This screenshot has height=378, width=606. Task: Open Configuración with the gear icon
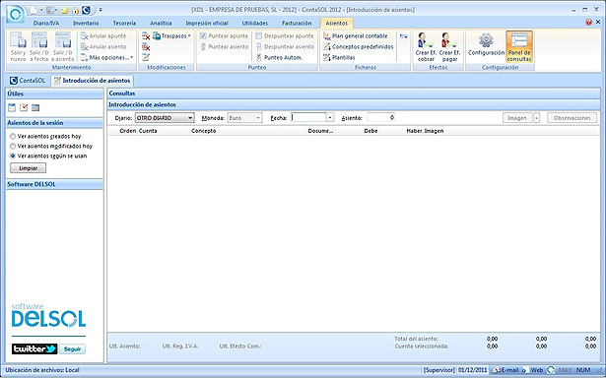coord(486,44)
